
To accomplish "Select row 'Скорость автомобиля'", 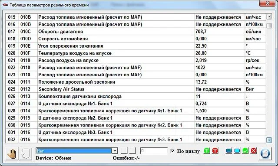I will [136, 39].
